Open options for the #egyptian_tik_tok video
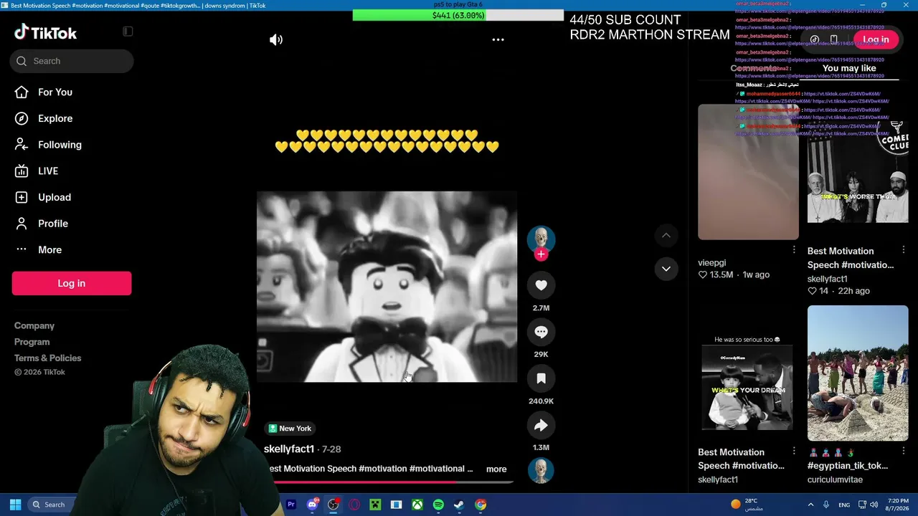The height and width of the screenshot is (516, 918). [904, 451]
